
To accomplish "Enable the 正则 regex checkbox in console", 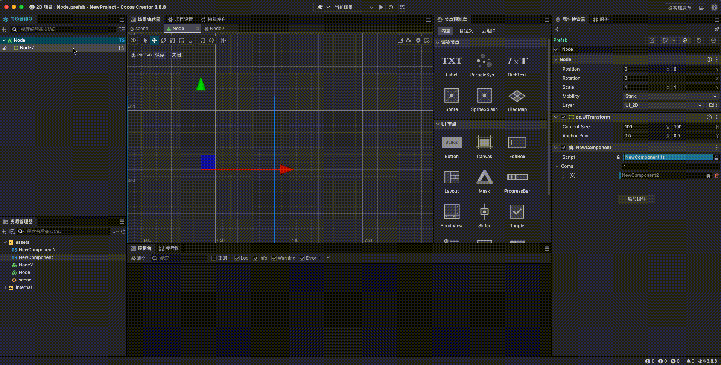I will click(214, 258).
